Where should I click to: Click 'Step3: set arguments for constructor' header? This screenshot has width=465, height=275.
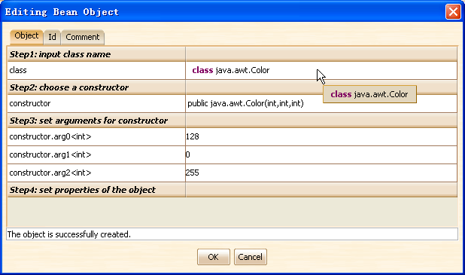pyautogui.click(x=96, y=121)
